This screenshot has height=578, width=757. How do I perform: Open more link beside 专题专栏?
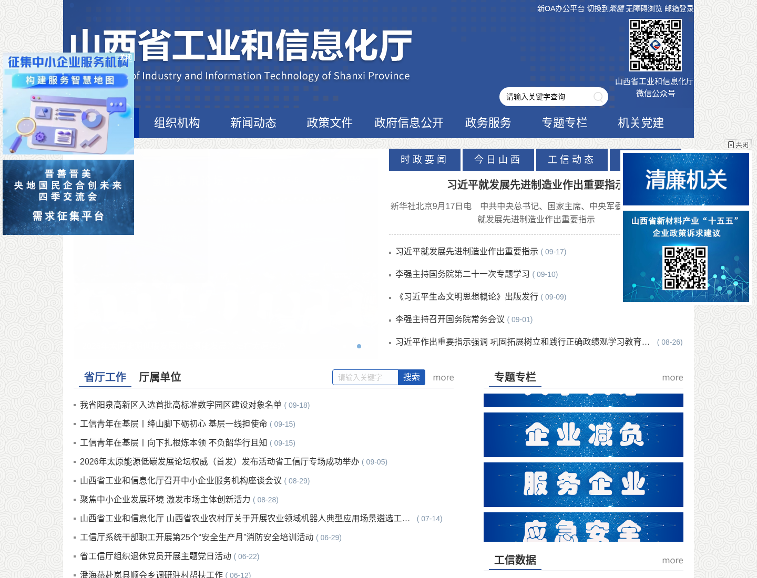pyautogui.click(x=672, y=378)
